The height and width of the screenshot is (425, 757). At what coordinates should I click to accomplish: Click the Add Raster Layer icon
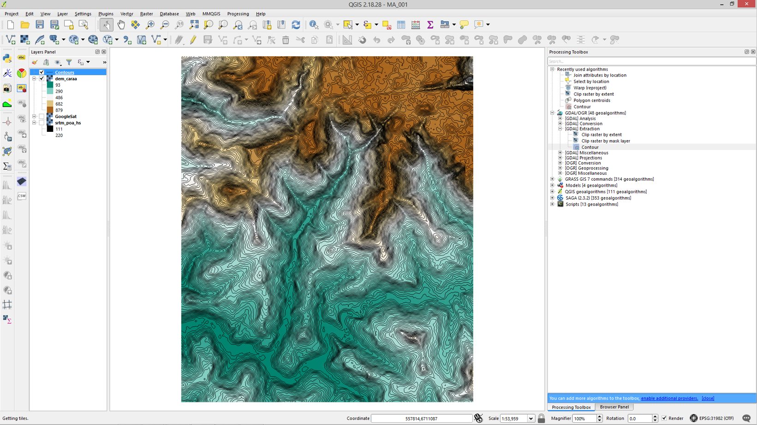pyautogui.click(x=25, y=40)
